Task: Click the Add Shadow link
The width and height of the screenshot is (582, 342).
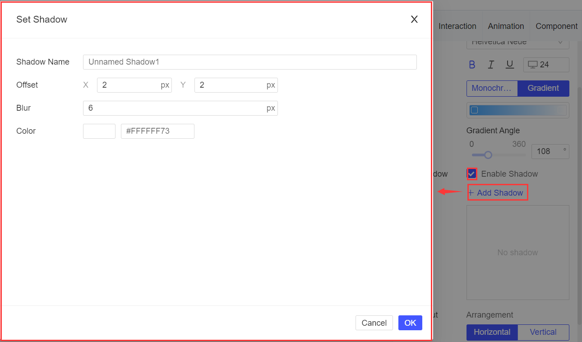Action: click(498, 192)
